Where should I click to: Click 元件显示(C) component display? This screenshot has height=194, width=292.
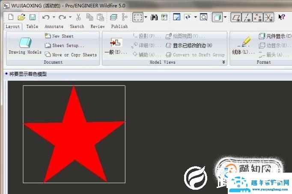[x=275, y=36]
